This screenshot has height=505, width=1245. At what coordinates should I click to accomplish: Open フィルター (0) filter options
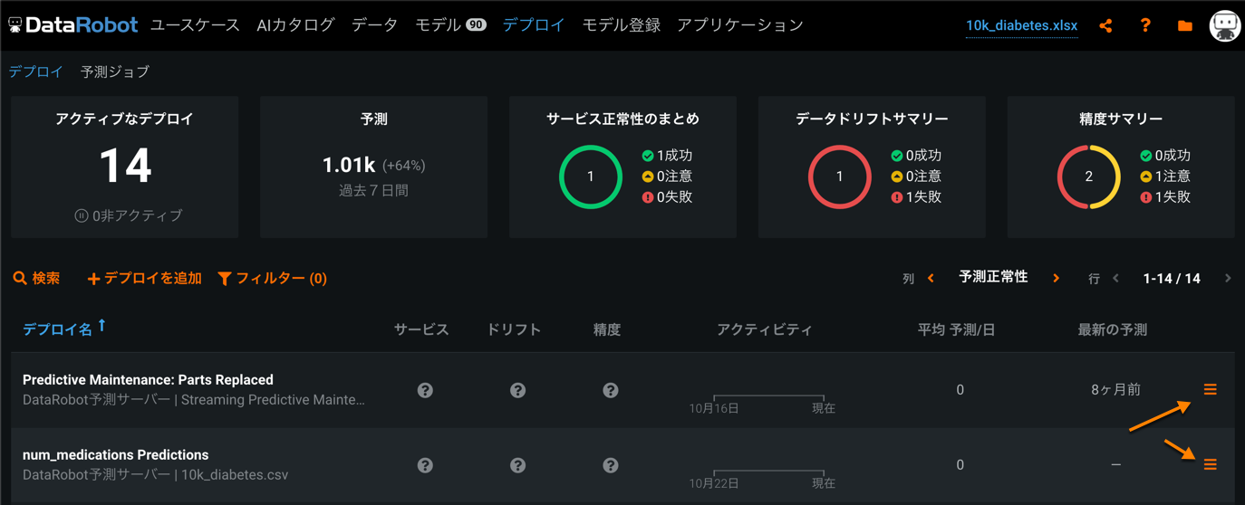273,279
